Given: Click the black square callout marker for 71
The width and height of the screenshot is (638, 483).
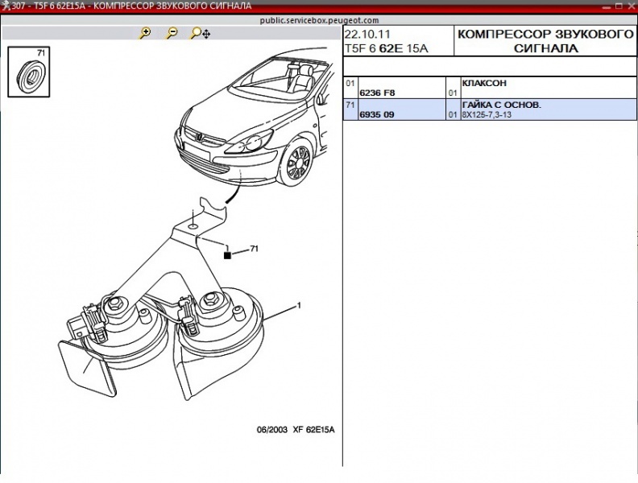Looking at the screenshot, I should [x=228, y=255].
